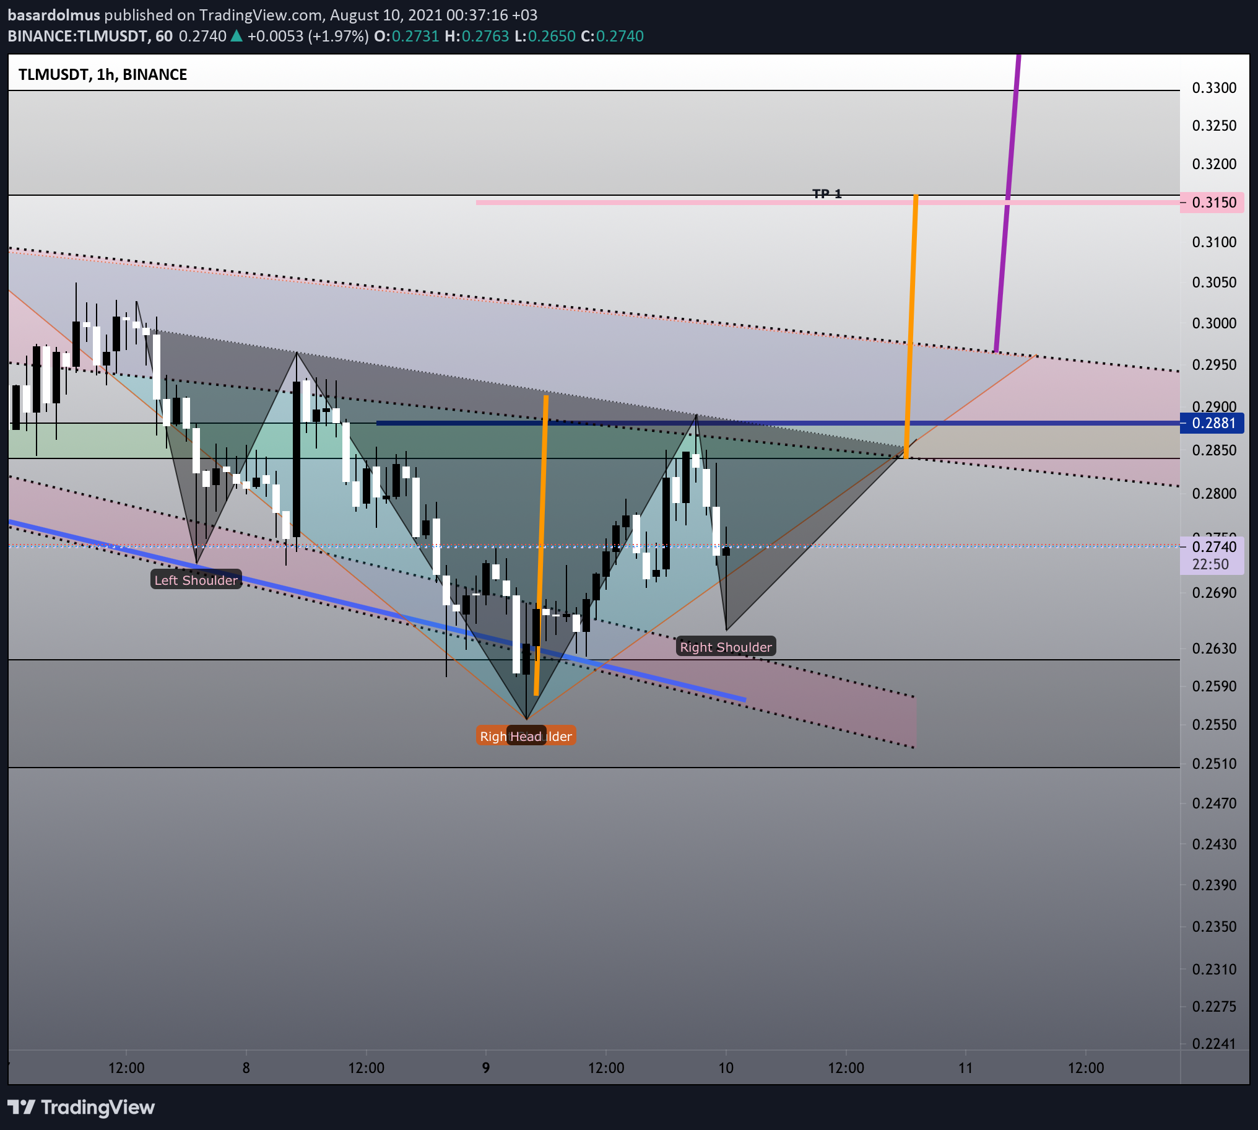The image size is (1258, 1130).
Task: Click the current price 0.2740 tag
Action: 1212,546
